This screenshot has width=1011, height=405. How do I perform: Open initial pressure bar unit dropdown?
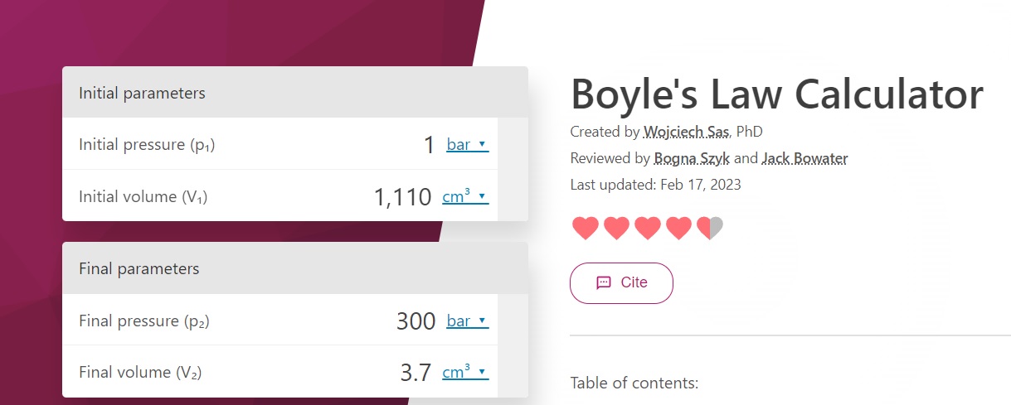pos(468,145)
